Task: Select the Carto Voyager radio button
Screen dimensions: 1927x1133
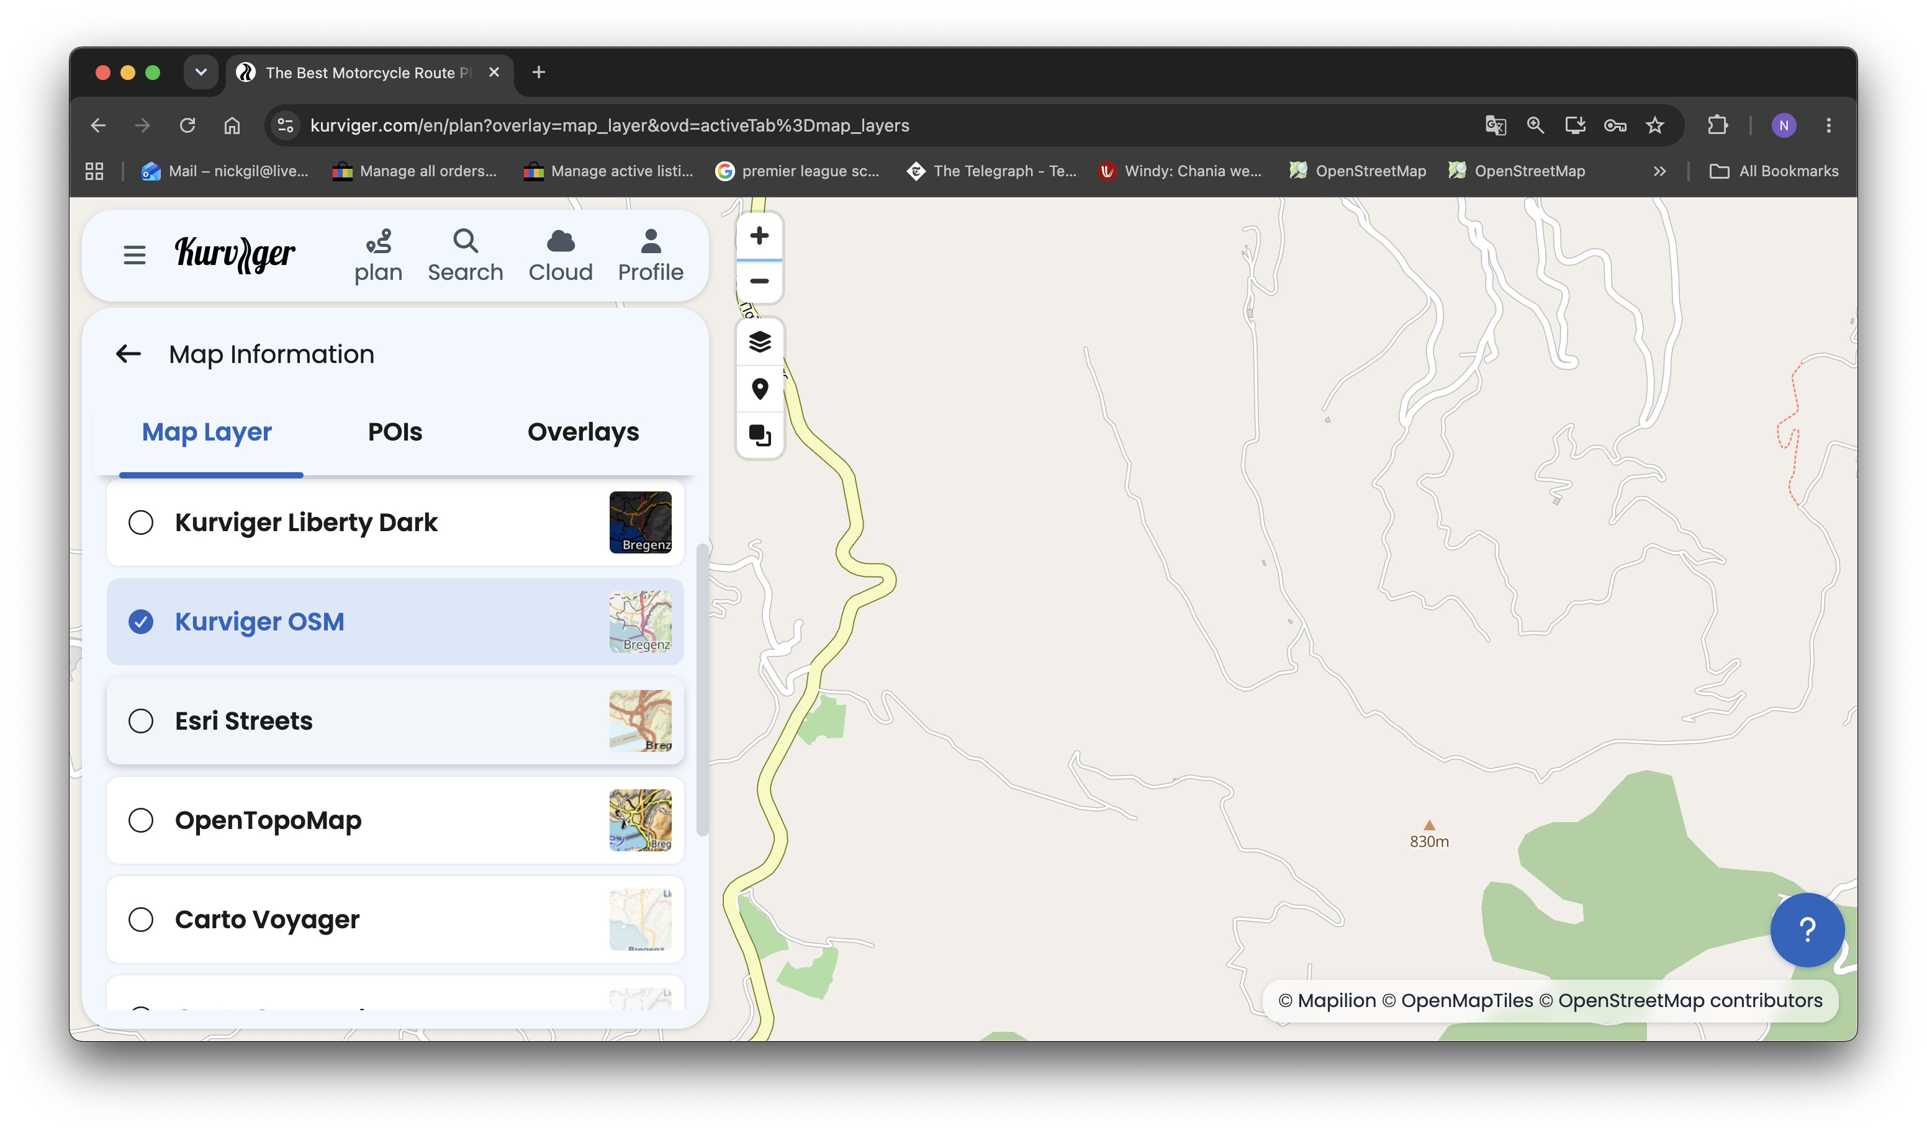Action: click(x=141, y=920)
